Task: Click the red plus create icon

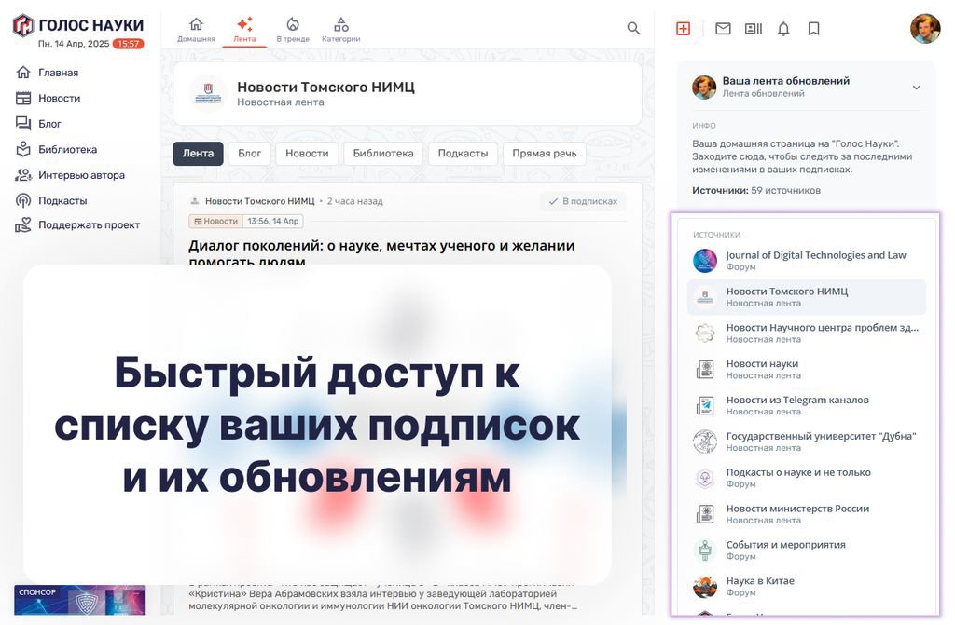Action: point(684,29)
